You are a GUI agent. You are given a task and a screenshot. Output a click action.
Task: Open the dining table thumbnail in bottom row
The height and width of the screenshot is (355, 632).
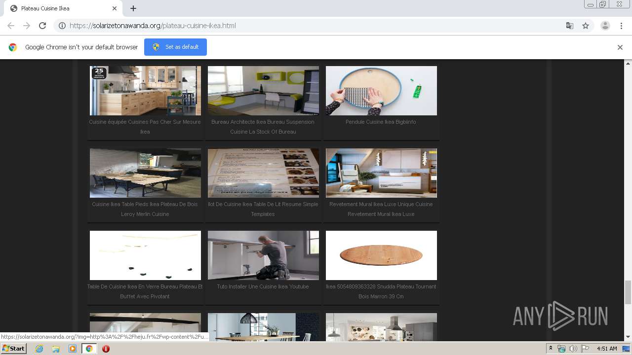(263, 327)
